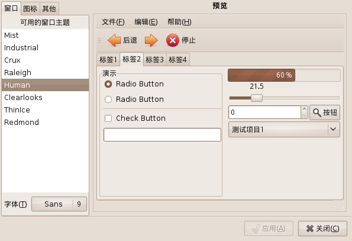Click the magnifier search button
This screenshot has height=241, width=352.
click(x=325, y=113)
